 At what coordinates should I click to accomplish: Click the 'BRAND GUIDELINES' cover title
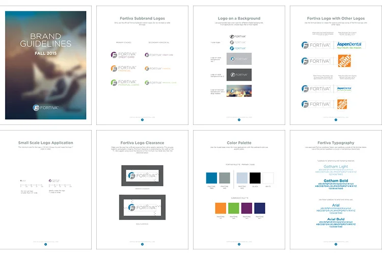[x=45, y=40]
